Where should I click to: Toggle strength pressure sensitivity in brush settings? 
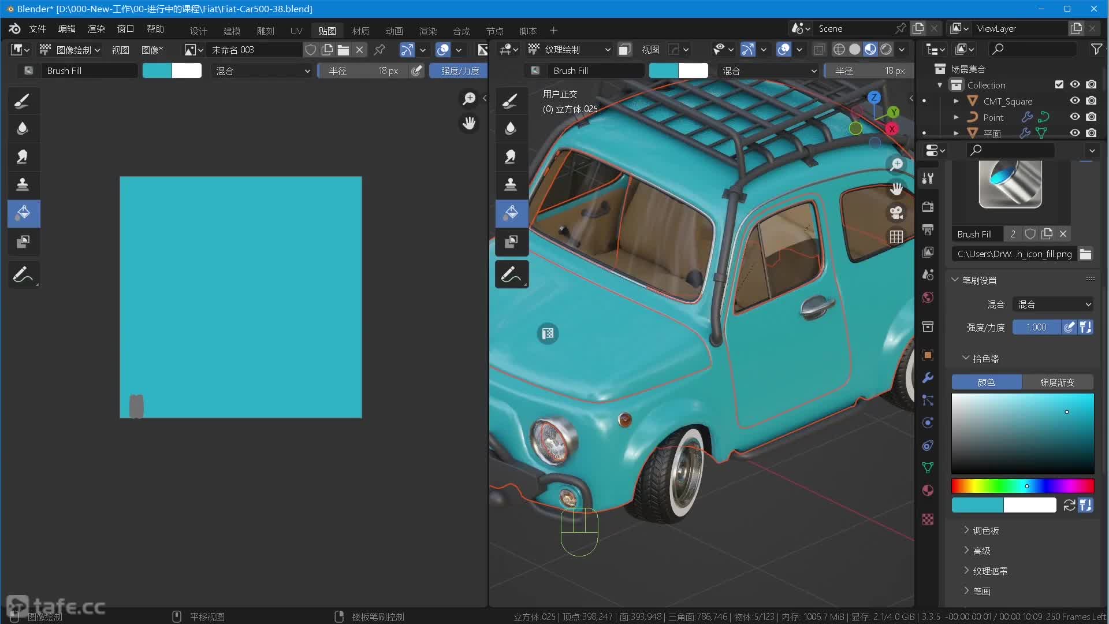click(x=1069, y=328)
